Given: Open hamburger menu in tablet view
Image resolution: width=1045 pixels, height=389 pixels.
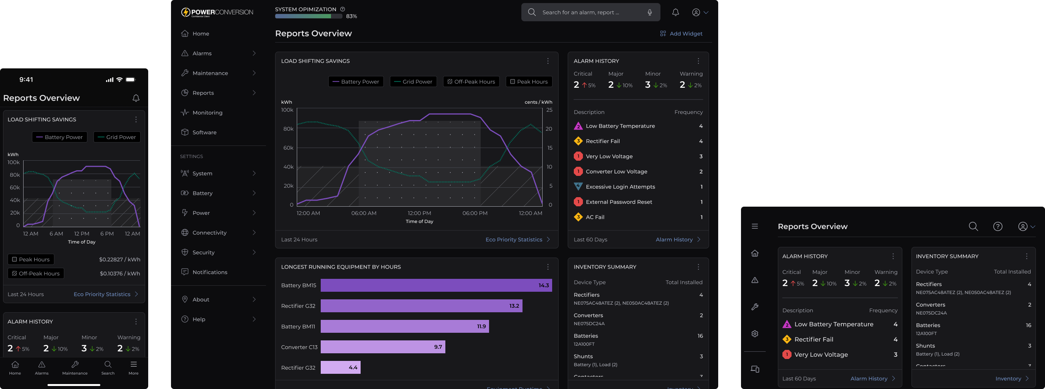Looking at the screenshot, I should (755, 226).
